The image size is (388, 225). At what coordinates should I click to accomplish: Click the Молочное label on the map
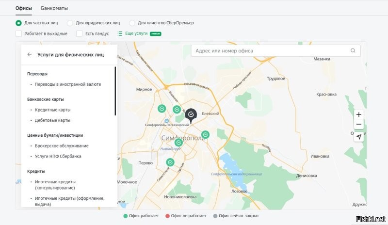tap(127, 182)
